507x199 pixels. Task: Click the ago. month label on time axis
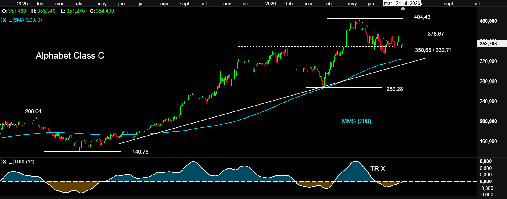(164, 4)
